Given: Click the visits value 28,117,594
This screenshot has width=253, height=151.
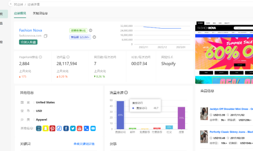Looking at the screenshot, I should pos(67,64).
